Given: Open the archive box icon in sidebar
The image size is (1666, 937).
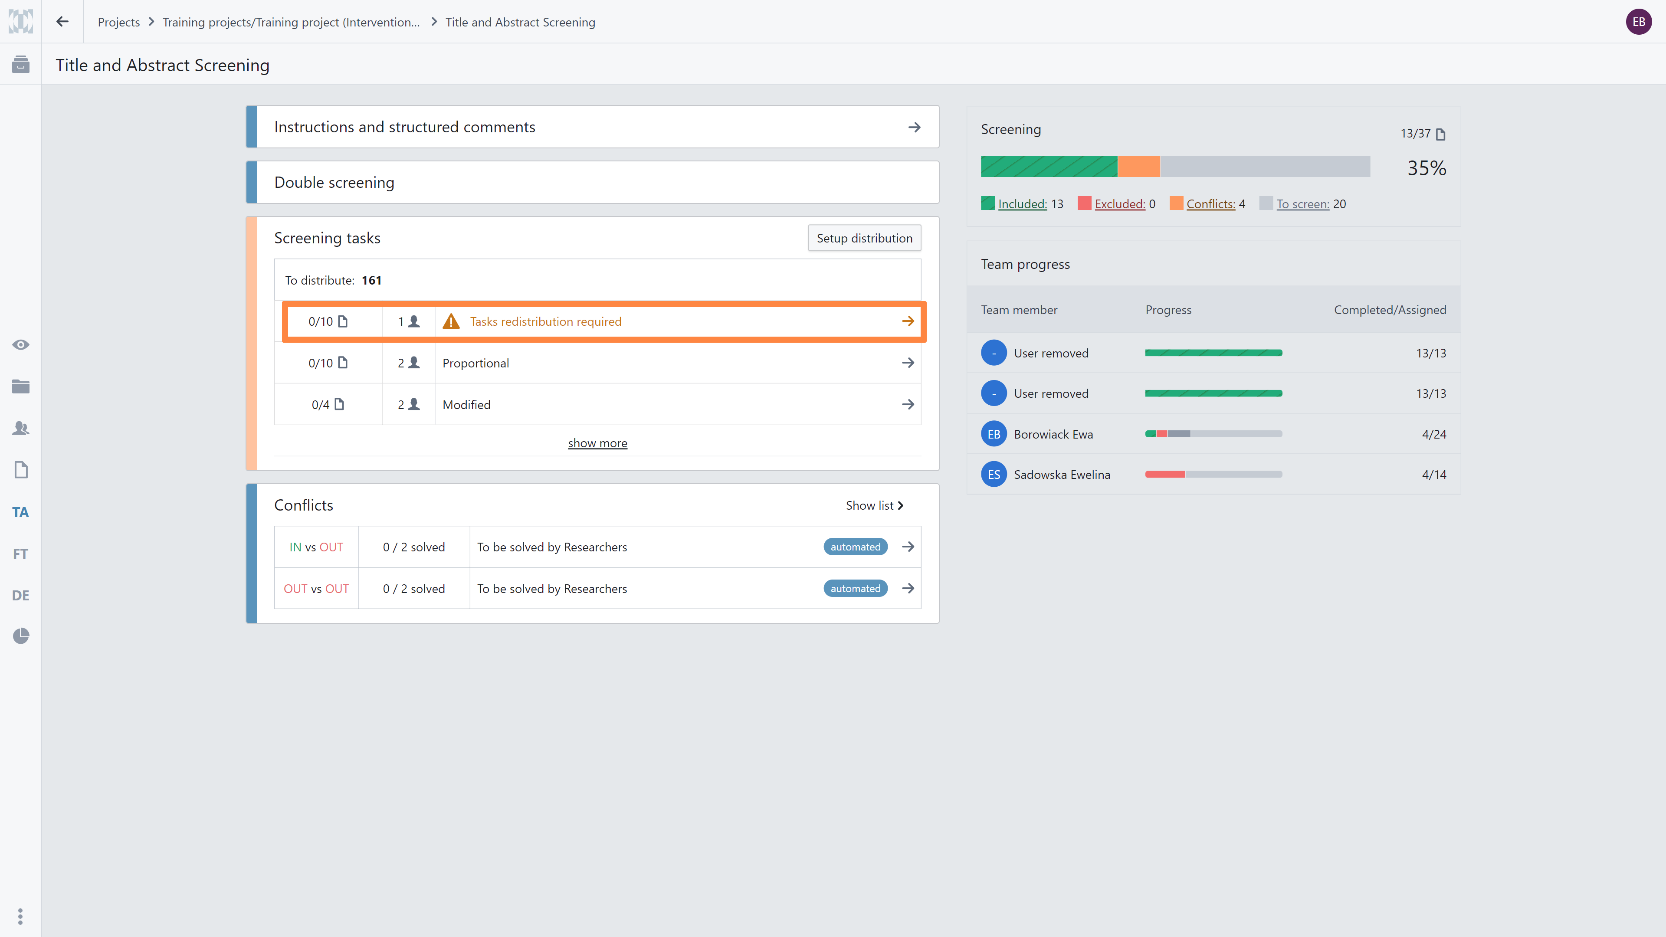Looking at the screenshot, I should [x=21, y=64].
